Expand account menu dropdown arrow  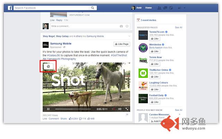(x=184, y=8)
